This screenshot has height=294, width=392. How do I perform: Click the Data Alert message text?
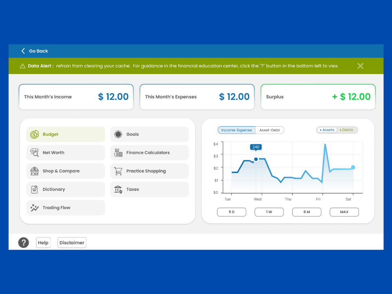click(x=197, y=66)
